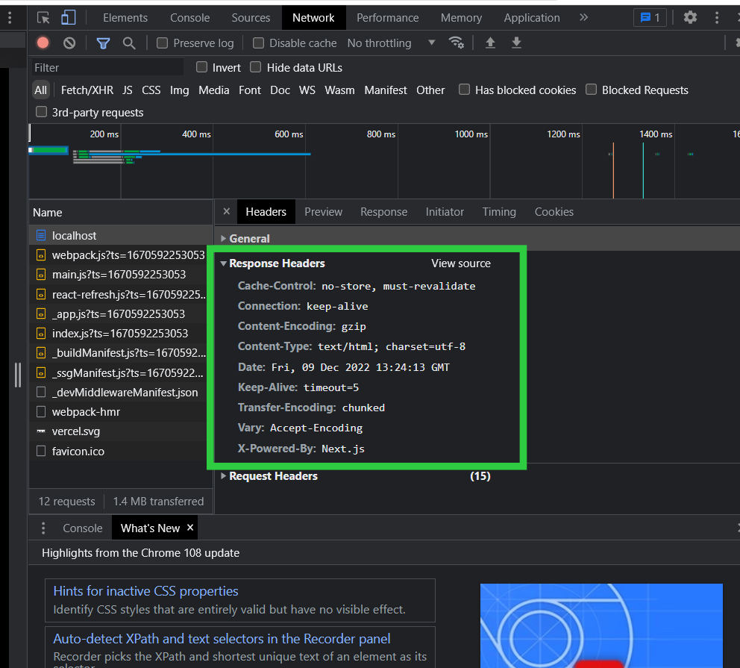The image size is (740, 668).
Task: Check the Disable cache option
Action: point(258,43)
